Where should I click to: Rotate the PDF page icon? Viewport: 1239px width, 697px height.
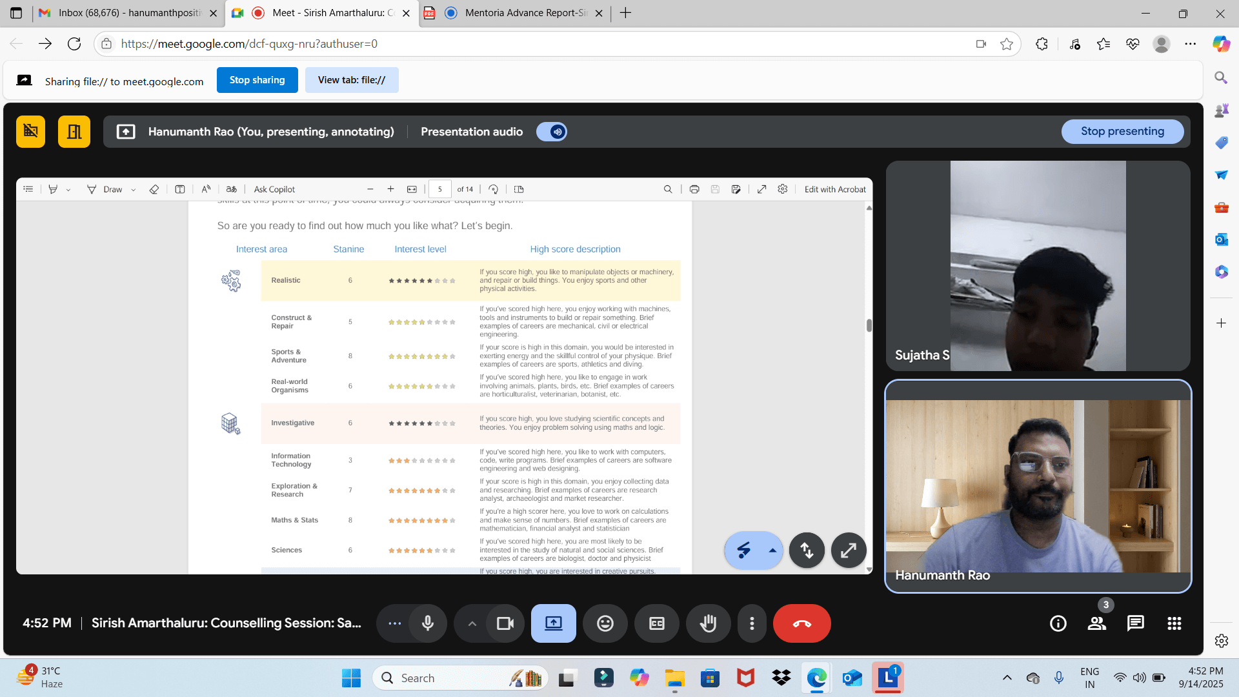(493, 189)
